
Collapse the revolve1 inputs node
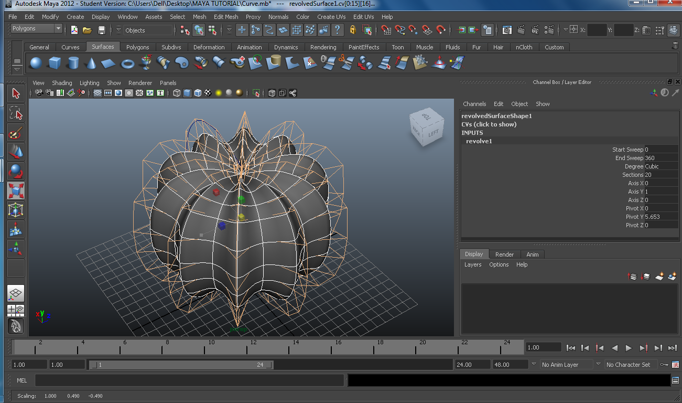pos(479,141)
